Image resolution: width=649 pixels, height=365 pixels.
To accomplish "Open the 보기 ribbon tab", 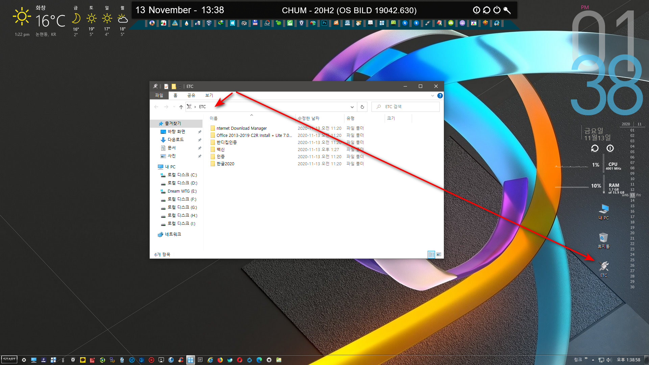I will click(209, 96).
